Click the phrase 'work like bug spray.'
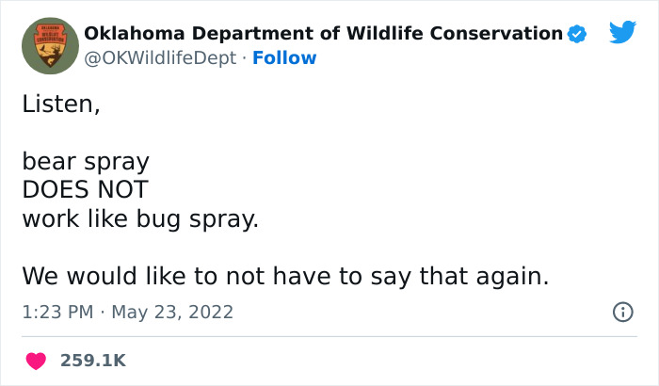659x386 pixels. click(x=140, y=219)
